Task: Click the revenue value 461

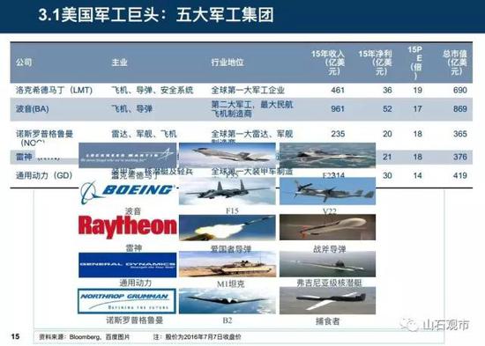Action: 338,90
